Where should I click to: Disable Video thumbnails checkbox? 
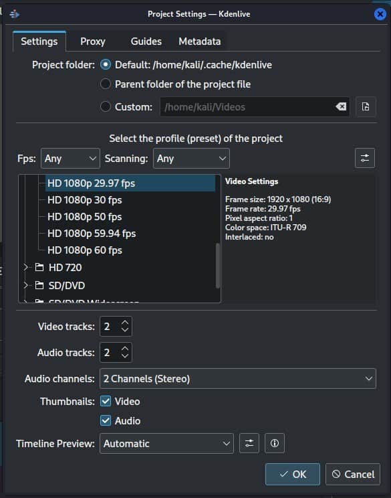point(106,401)
